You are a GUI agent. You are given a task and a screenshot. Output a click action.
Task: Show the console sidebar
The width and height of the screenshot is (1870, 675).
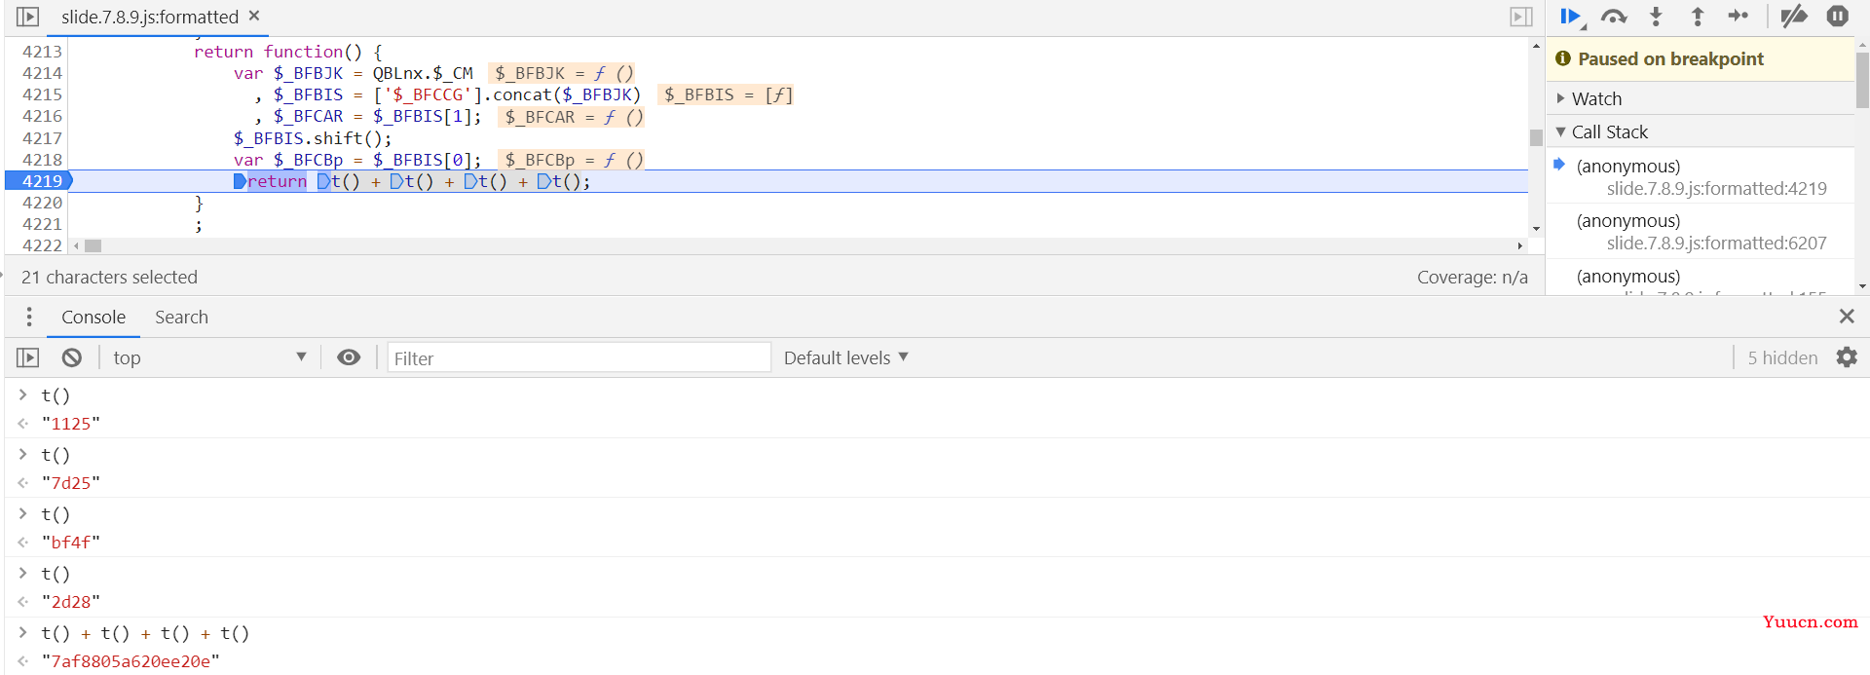(x=28, y=357)
